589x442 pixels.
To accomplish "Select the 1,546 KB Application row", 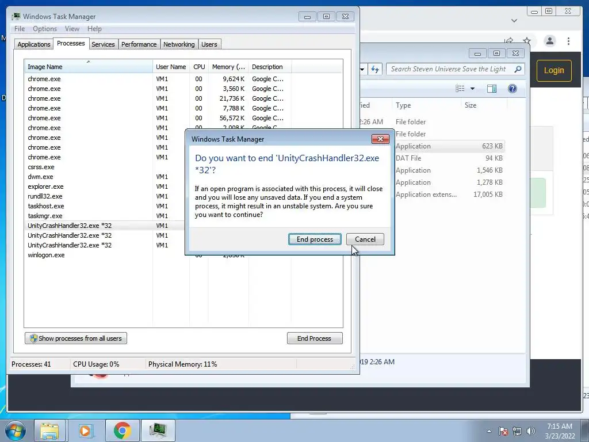I will (432, 170).
